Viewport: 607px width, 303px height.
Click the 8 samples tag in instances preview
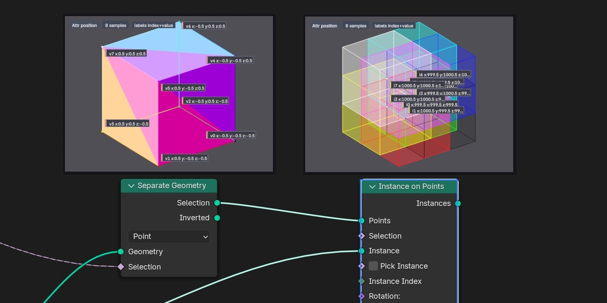[356, 26]
